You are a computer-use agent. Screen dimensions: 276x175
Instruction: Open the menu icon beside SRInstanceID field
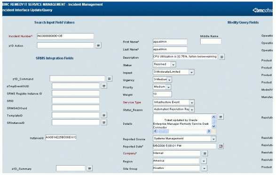[x=104, y=122]
